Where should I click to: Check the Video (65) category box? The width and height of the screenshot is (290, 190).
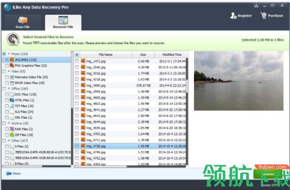tap(4, 71)
